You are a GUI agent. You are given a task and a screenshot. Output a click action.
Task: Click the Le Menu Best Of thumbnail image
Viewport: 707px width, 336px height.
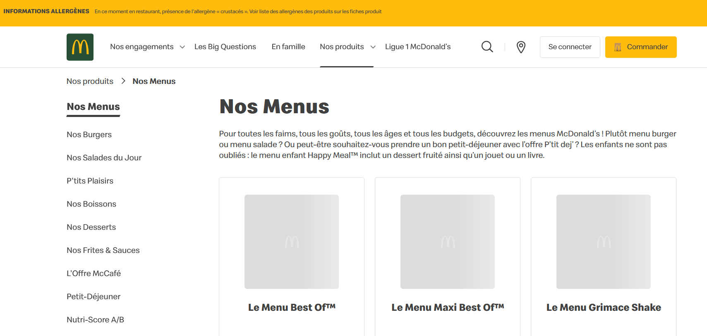(x=292, y=242)
